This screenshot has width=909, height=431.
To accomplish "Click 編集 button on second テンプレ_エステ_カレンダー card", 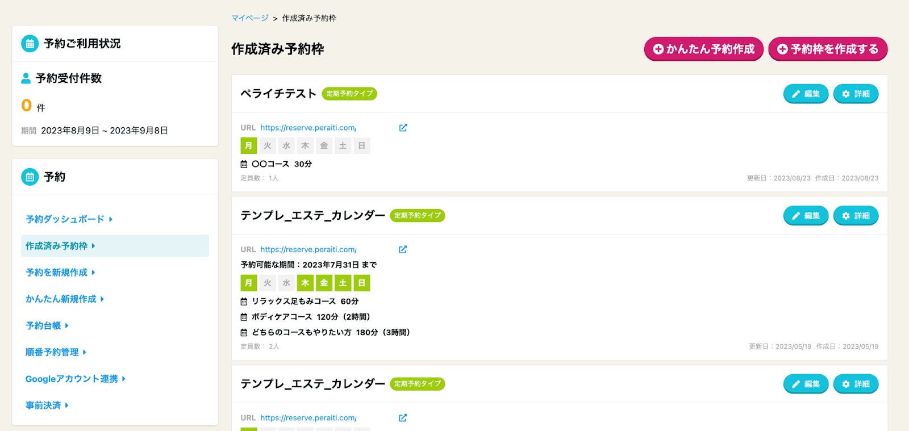I will coord(806,384).
